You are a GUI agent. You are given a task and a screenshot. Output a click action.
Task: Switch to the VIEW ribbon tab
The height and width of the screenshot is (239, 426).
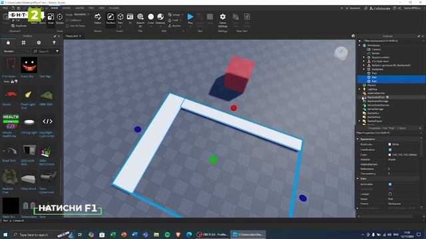click(x=102, y=8)
